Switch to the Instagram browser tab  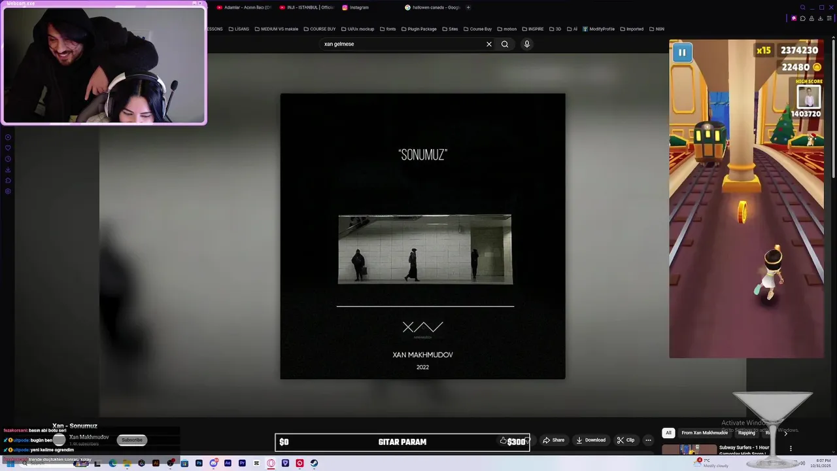click(355, 7)
